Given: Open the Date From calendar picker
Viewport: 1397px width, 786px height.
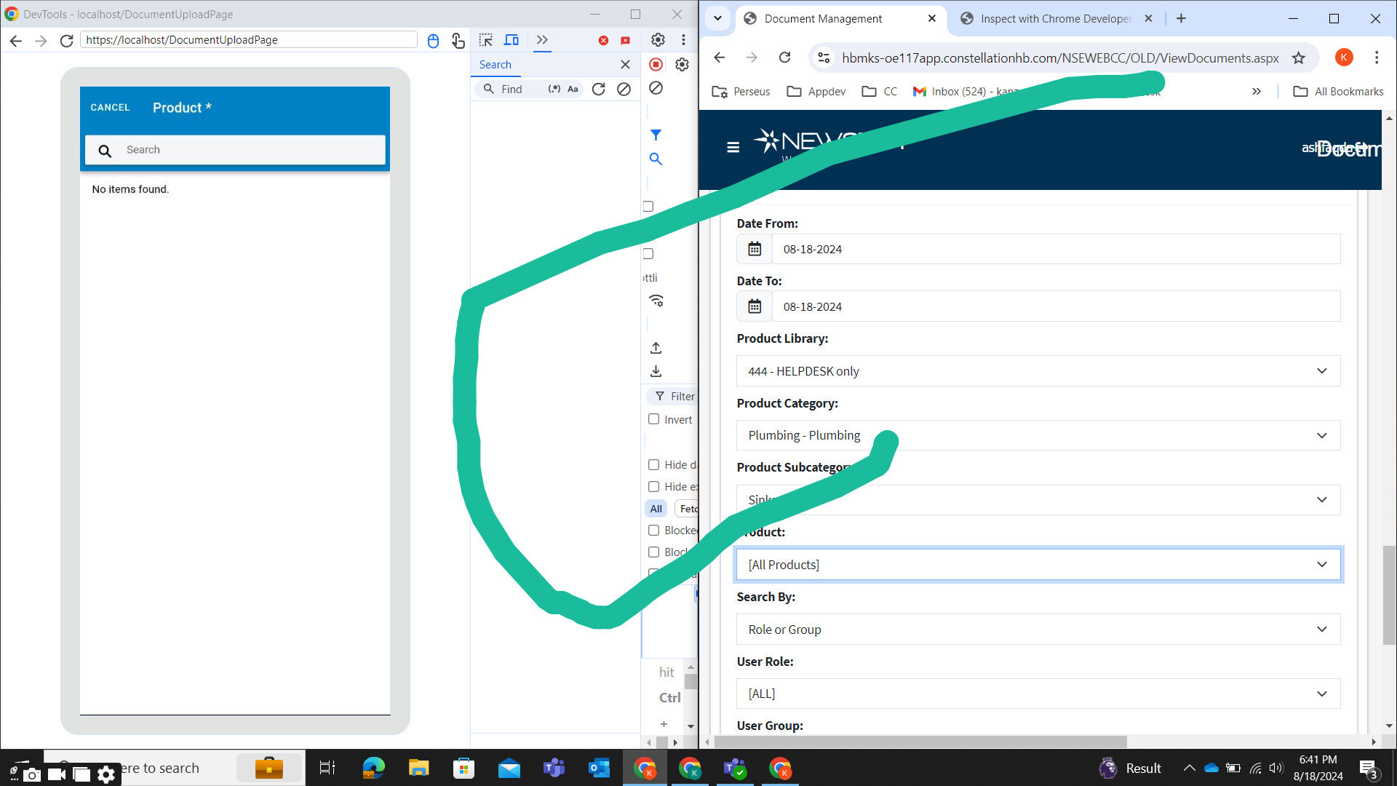Looking at the screenshot, I should [755, 249].
